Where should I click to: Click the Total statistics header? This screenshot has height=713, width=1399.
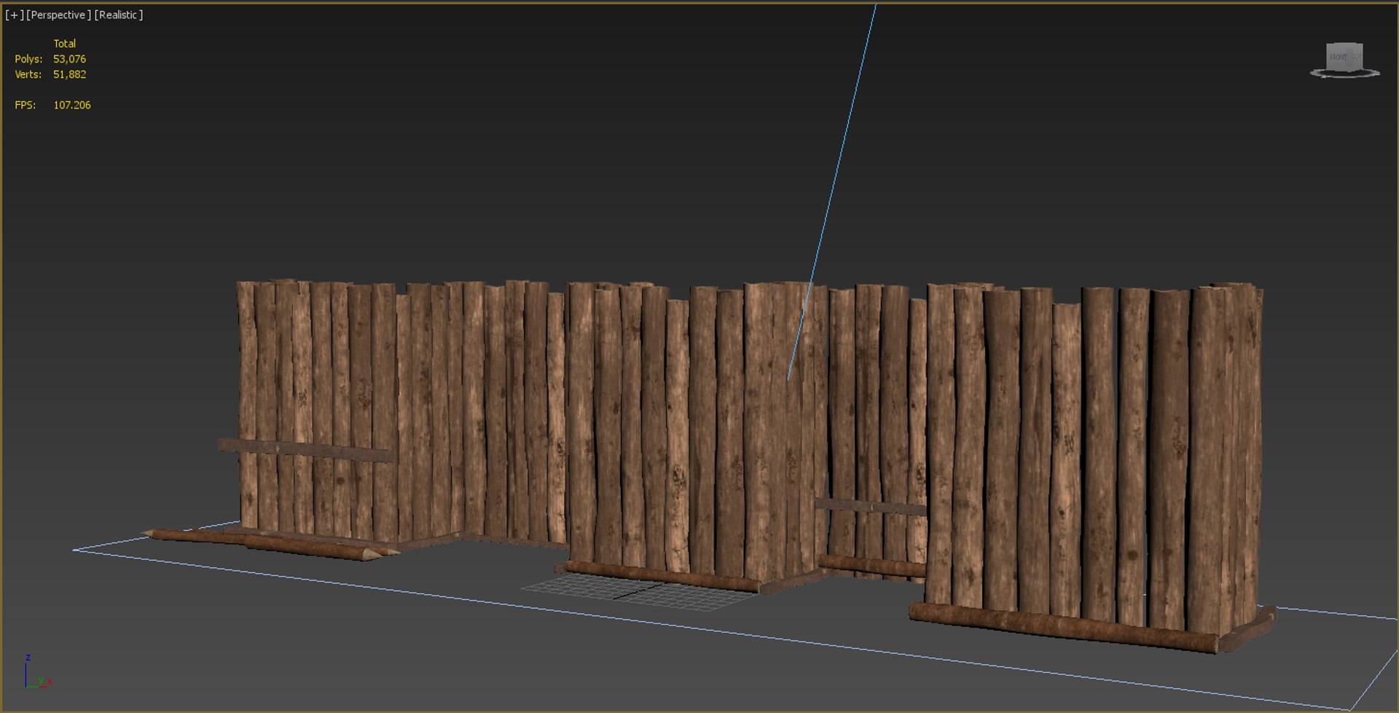[x=64, y=44]
